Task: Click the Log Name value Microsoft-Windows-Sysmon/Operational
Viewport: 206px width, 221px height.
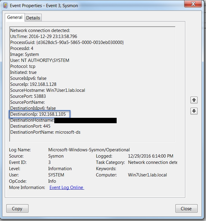Action: click(x=89, y=150)
